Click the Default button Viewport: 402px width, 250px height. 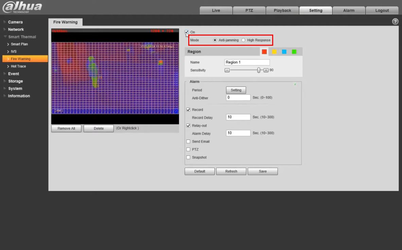[x=199, y=171]
